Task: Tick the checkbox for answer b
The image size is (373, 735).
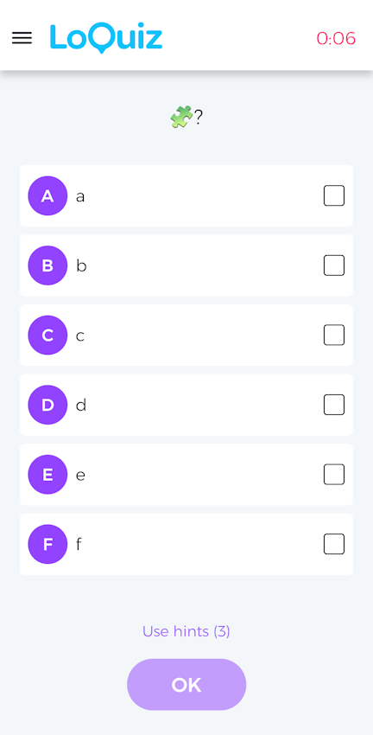Action: click(334, 265)
